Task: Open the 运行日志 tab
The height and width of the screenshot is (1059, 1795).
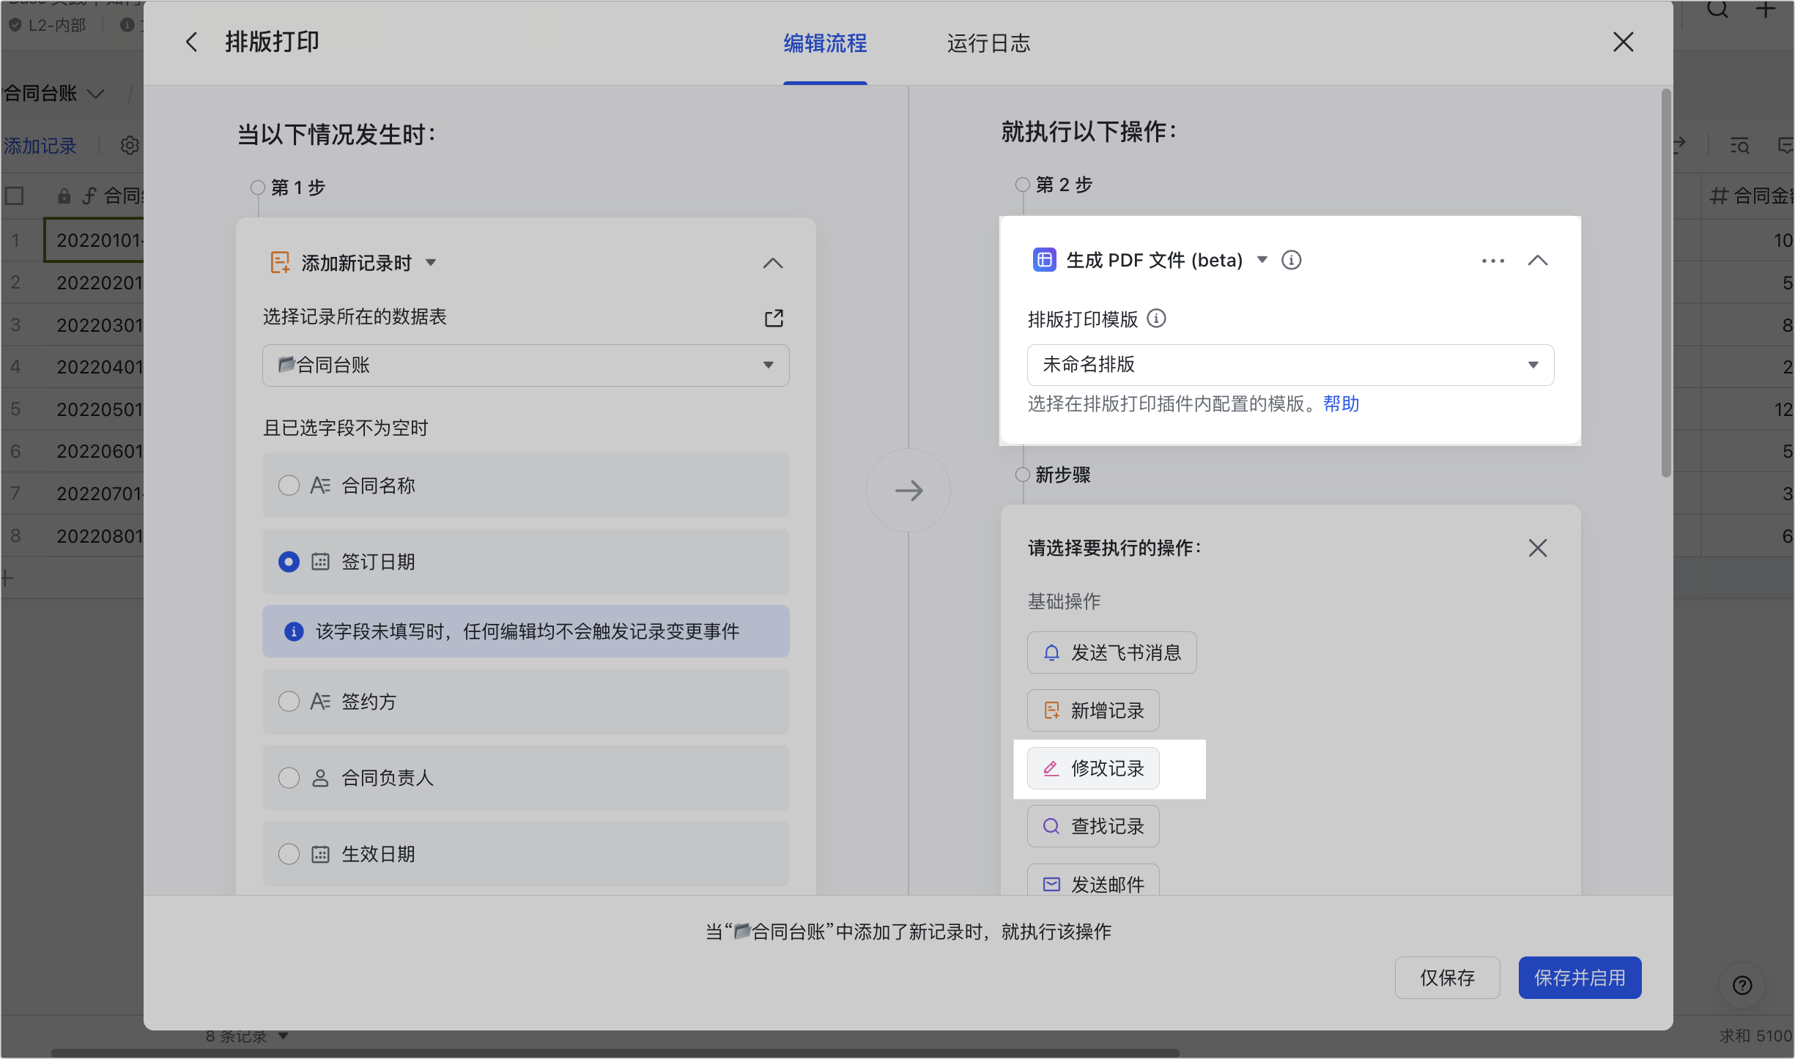Action: pyautogui.click(x=988, y=43)
